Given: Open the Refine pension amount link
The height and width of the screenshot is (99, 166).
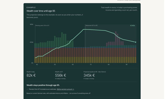Looking at the screenshot, I should pyautogui.click(x=65, y=89).
